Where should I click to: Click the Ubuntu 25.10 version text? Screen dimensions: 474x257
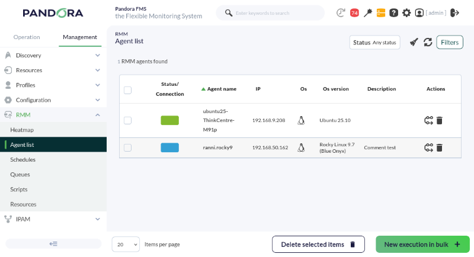335,120
